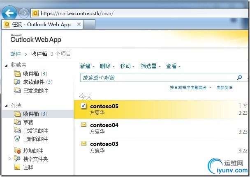250x177 pixels.
Task: Click the unread envelope icon for contoso03
Action: (x=83, y=143)
